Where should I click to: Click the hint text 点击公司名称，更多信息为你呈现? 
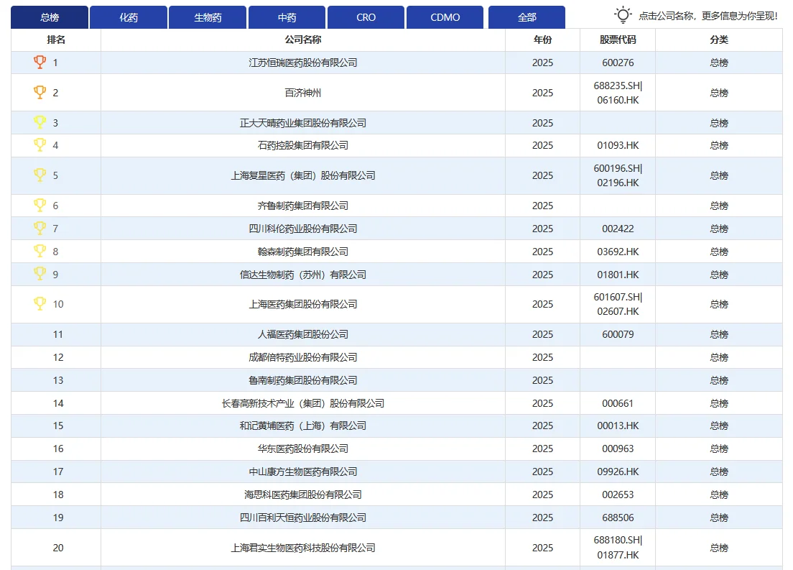pos(708,16)
